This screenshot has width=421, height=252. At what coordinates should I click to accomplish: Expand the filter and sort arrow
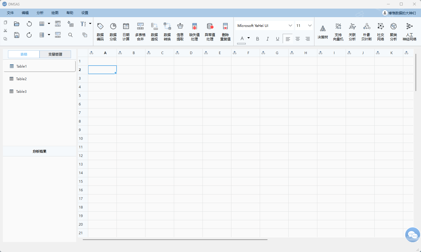[x=90, y=23]
